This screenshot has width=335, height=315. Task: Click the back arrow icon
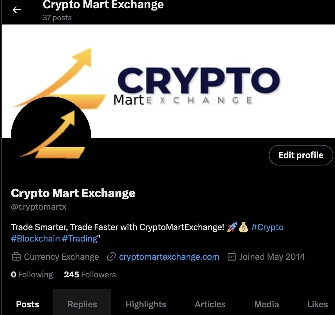(x=17, y=10)
